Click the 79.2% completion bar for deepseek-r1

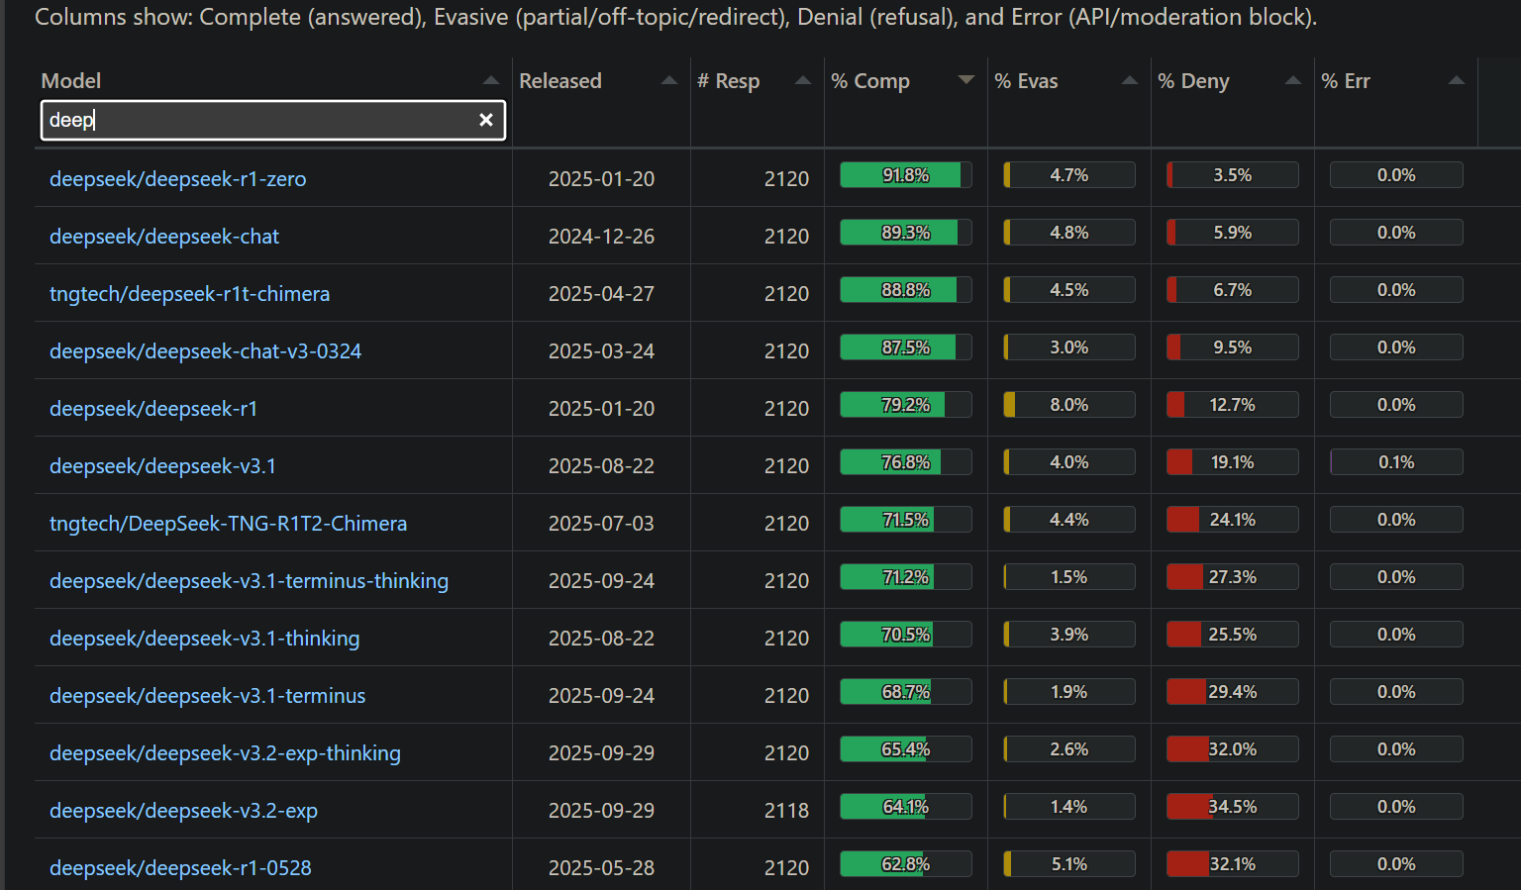(906, 405)
